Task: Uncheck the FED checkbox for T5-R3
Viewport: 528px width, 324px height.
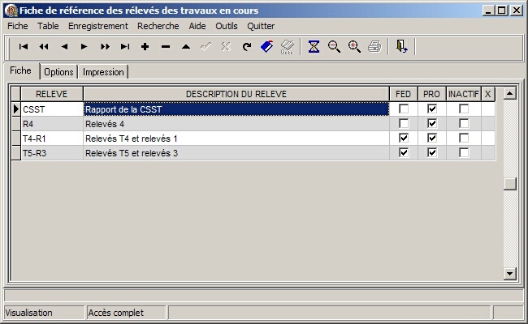Action: coord(404,153)
